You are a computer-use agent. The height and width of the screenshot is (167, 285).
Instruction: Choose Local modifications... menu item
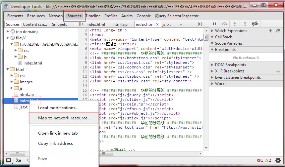pyautogui.click(x=64, y=108)
